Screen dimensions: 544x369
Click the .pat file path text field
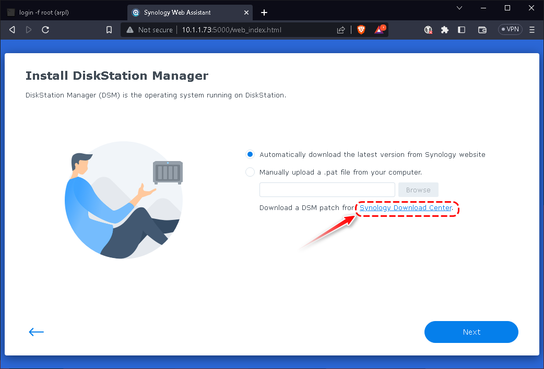tap(327, 190)
